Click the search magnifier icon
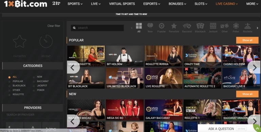The image size is (261, 132). (x=74, y=28)
